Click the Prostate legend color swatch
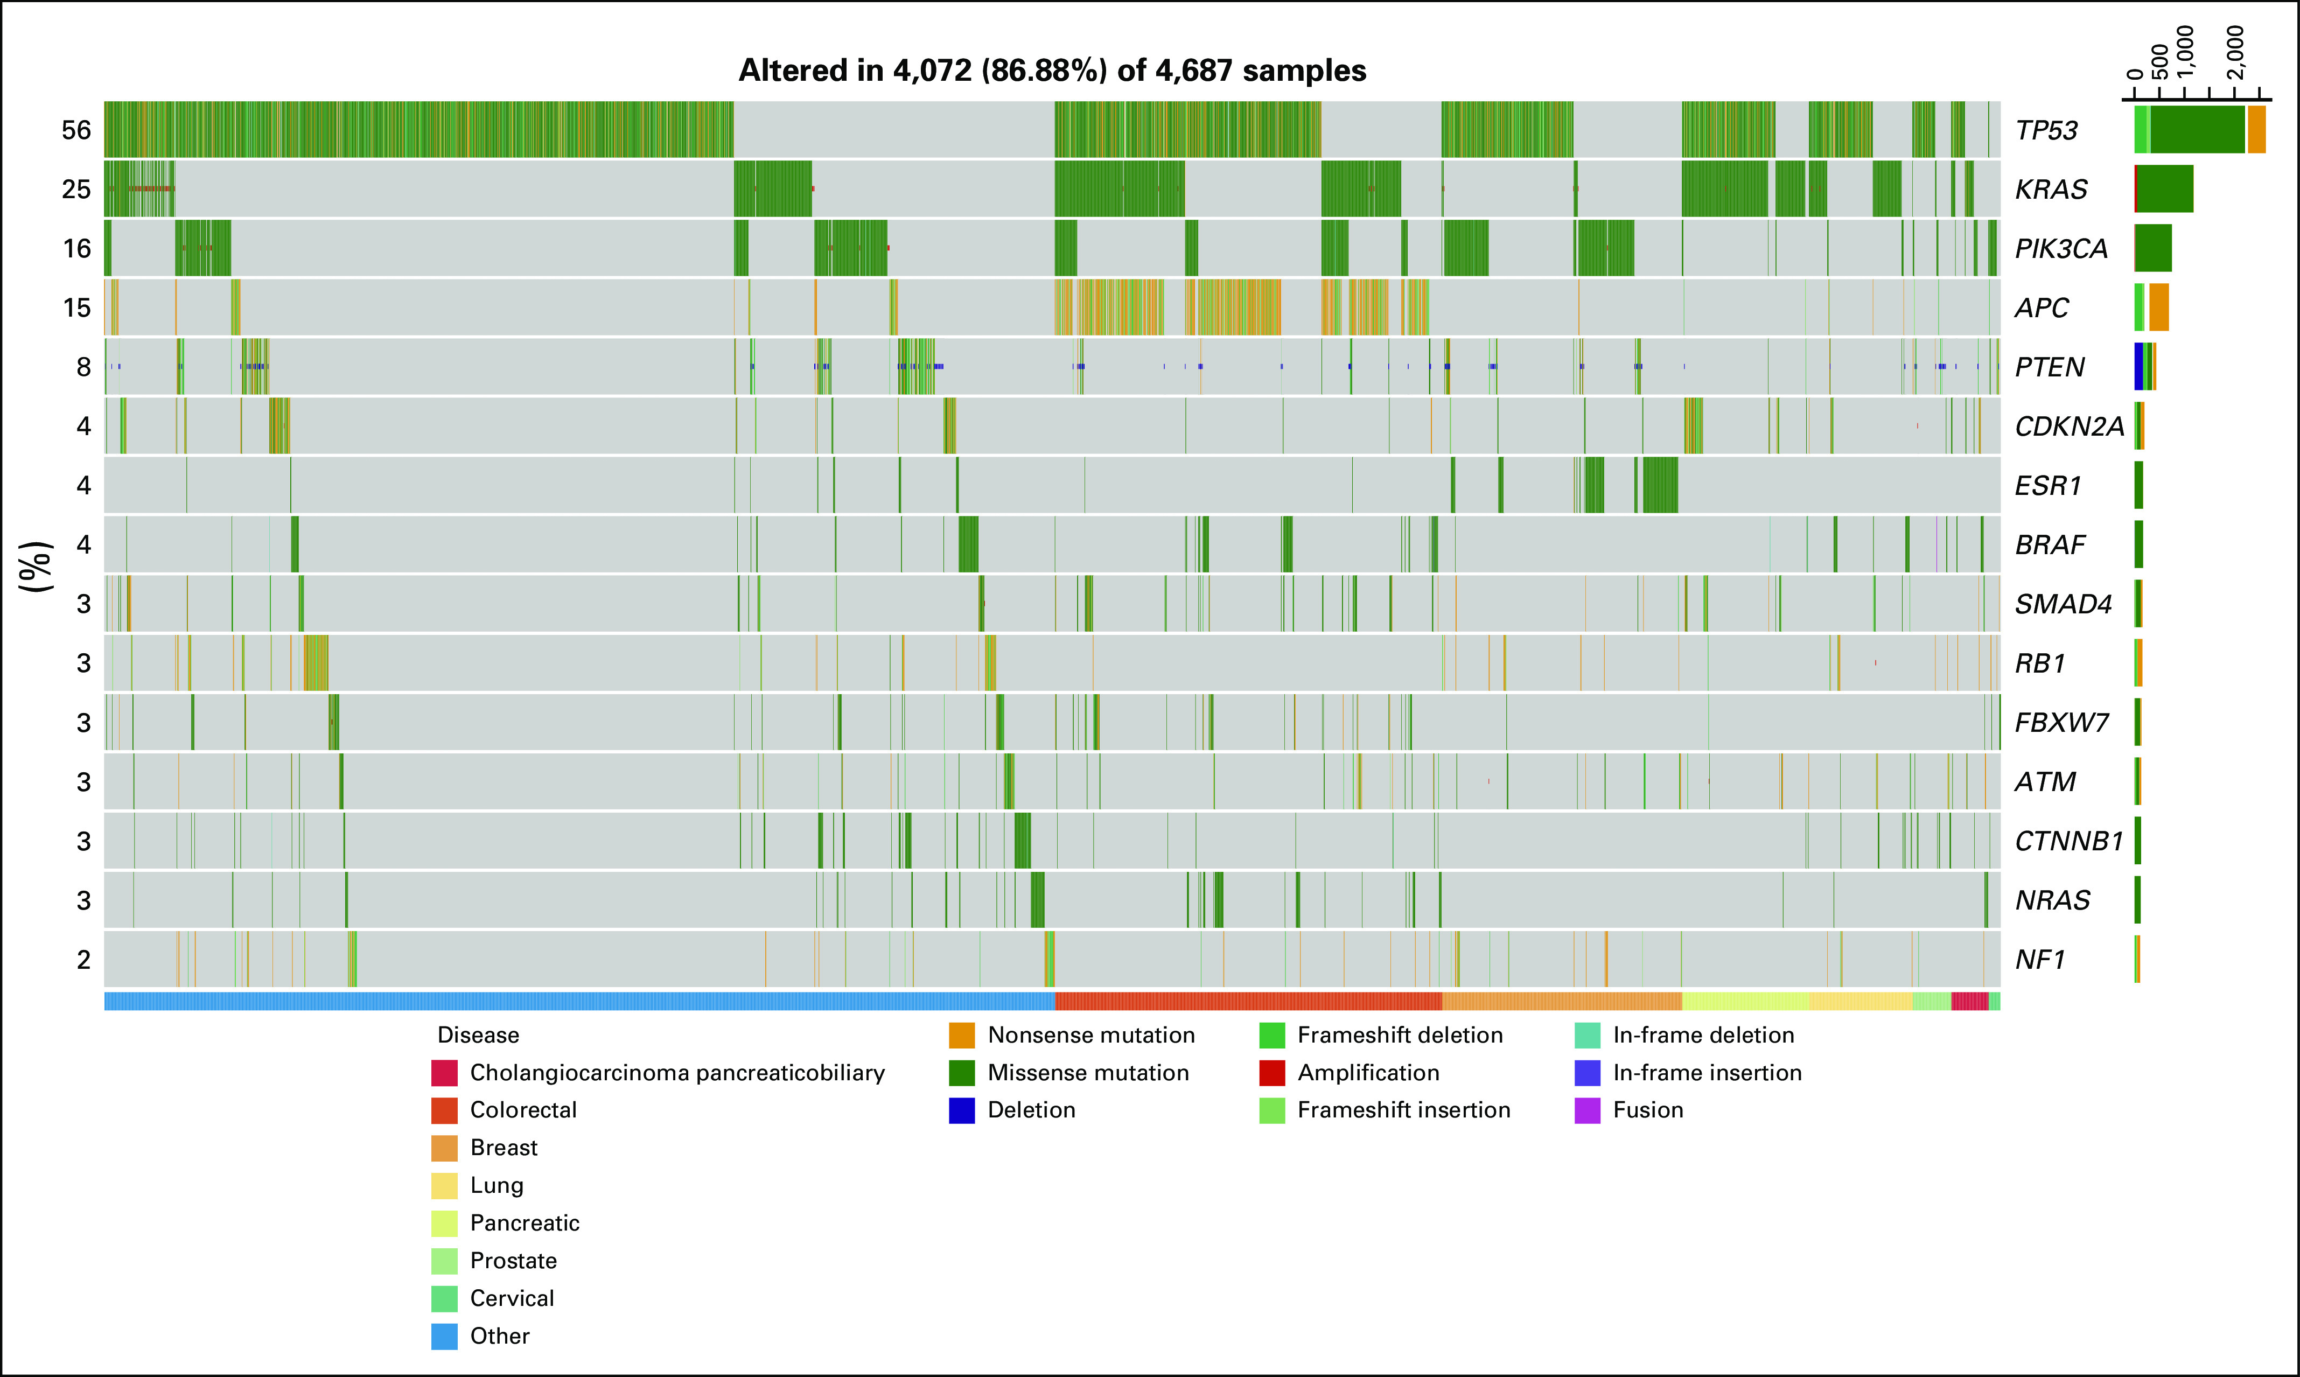This screenshot has width=2300, height=1377. 444,1261
